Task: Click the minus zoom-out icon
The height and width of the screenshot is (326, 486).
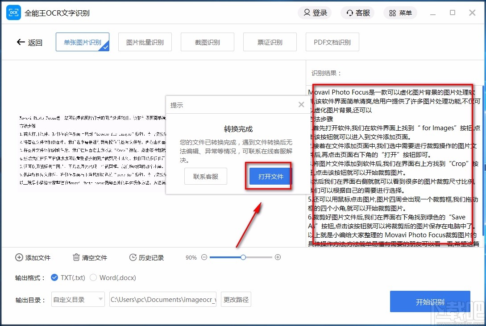Action: point(204,257)
